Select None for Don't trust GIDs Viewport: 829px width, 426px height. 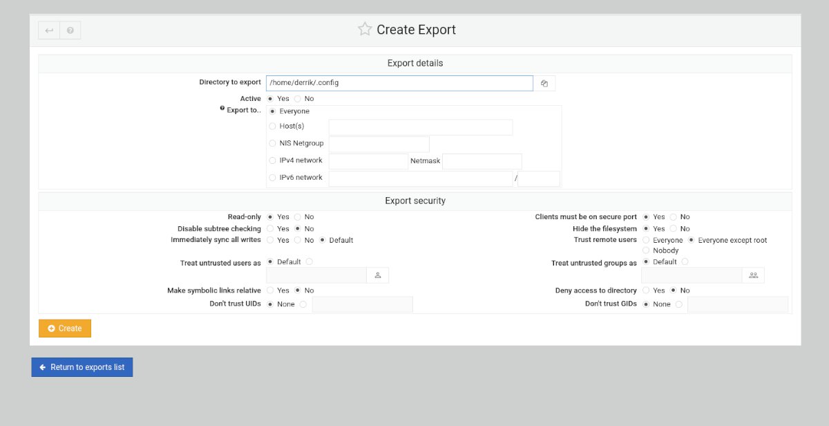click(x=646, y=304)
